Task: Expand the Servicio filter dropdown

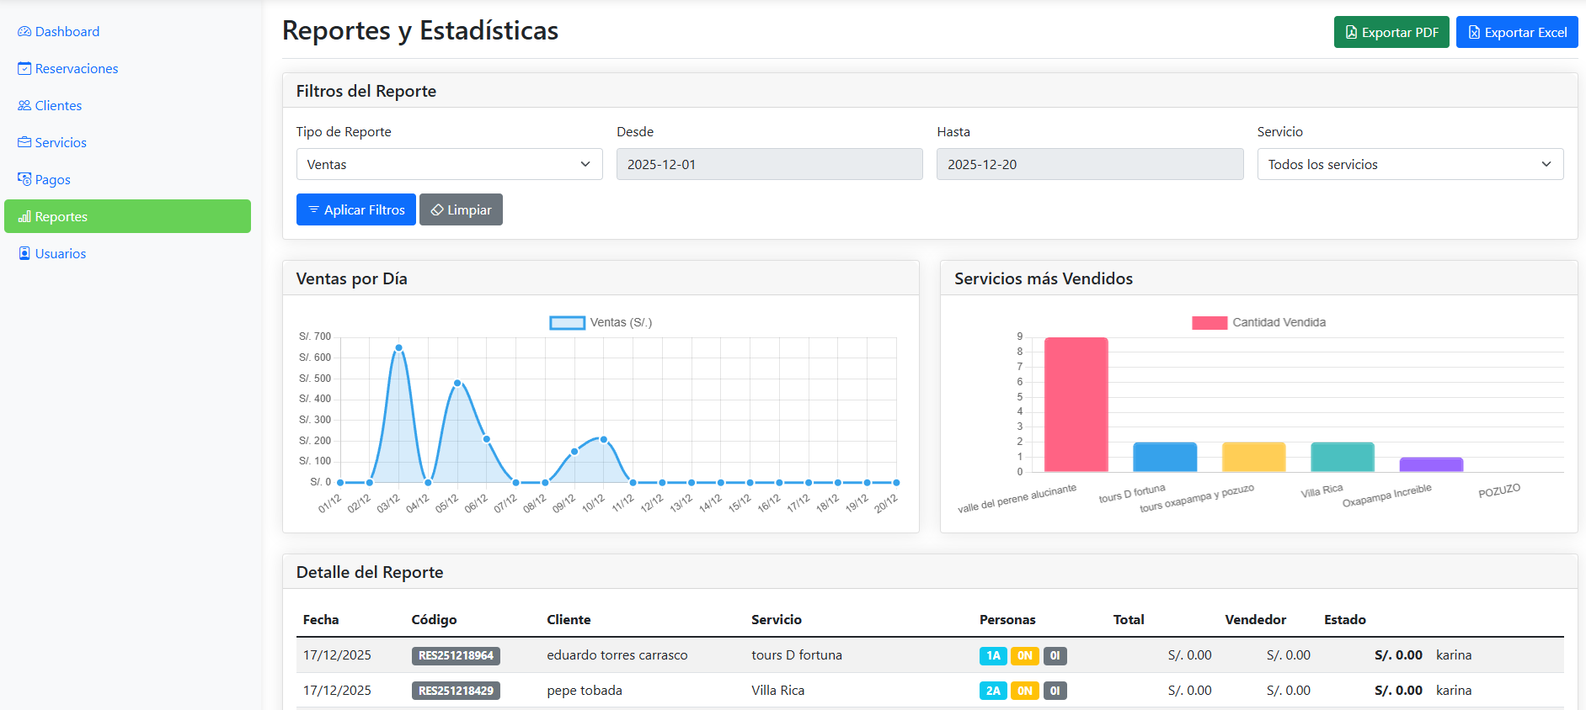Action: (1410, 164)
